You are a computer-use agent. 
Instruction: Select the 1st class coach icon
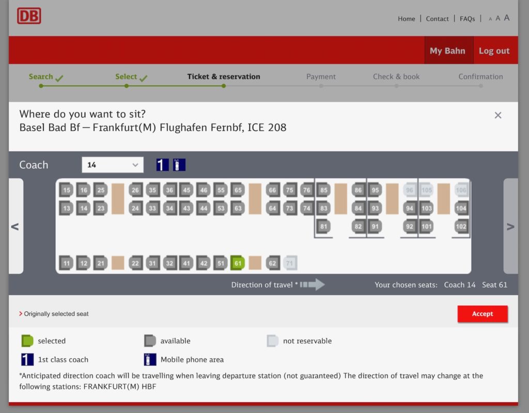pyautogui.click(x=162, y=164)
